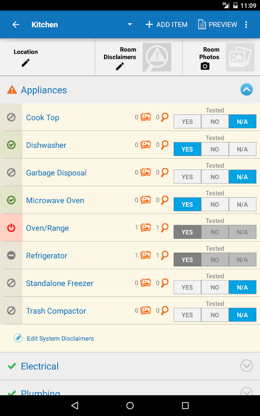Mark Trash Compactor tested as YES
Image resolution: width=260 pixels, height=416 pixels.
tap(187, 315)
